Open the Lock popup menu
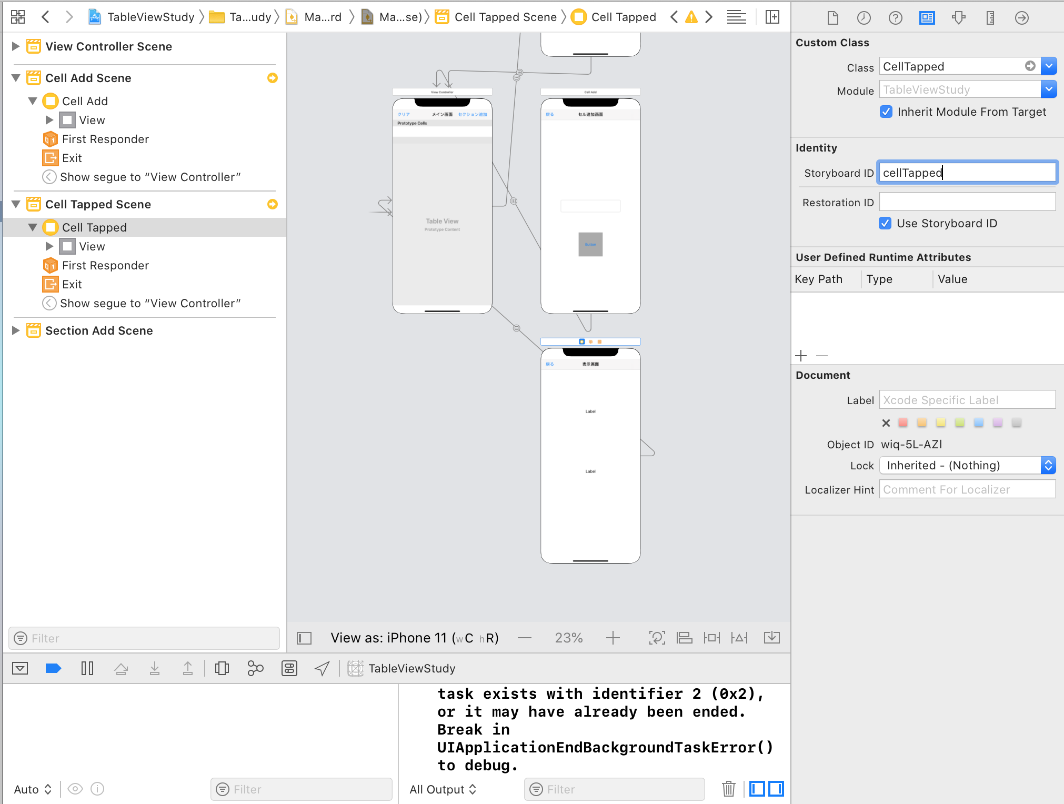The image size is (1064, 804). pos(967,465)
